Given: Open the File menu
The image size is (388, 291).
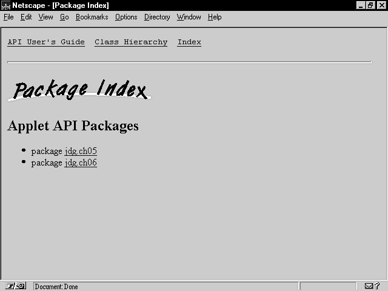Looking at the screenshot, I should [x=8, y=17].
